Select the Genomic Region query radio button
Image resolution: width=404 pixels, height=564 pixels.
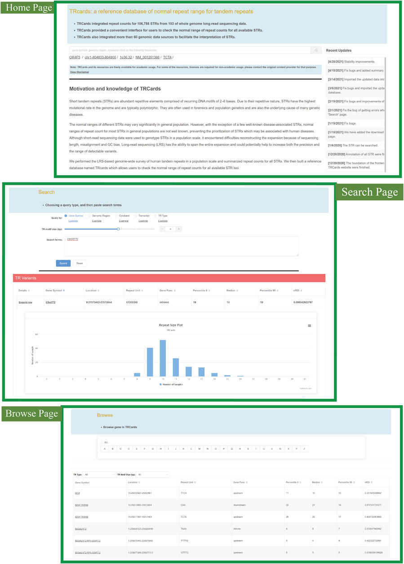point(89,216)
